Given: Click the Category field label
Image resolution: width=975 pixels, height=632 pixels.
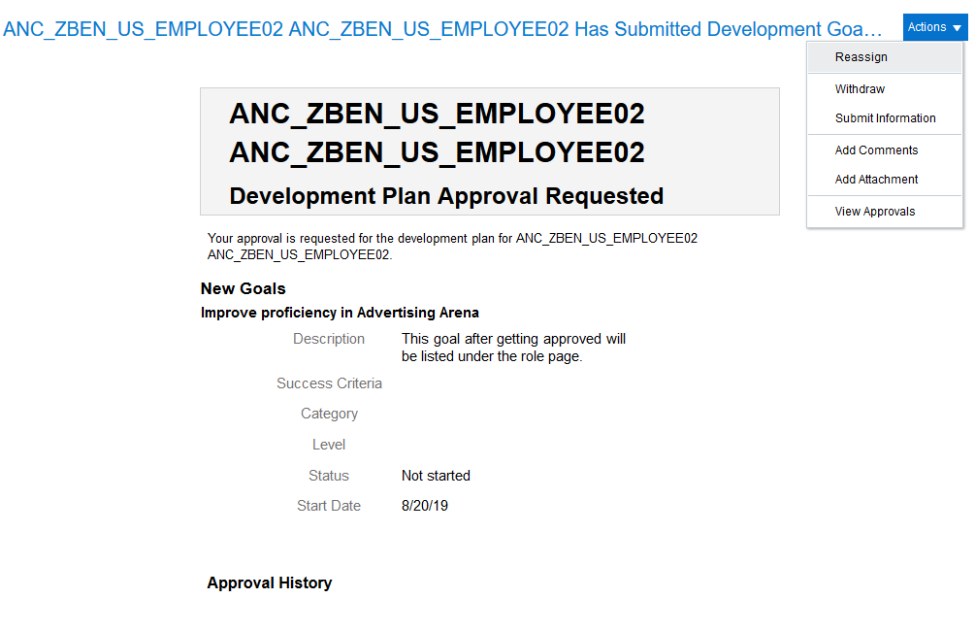Looking at the screenshot, I should (x=329, y=414).
